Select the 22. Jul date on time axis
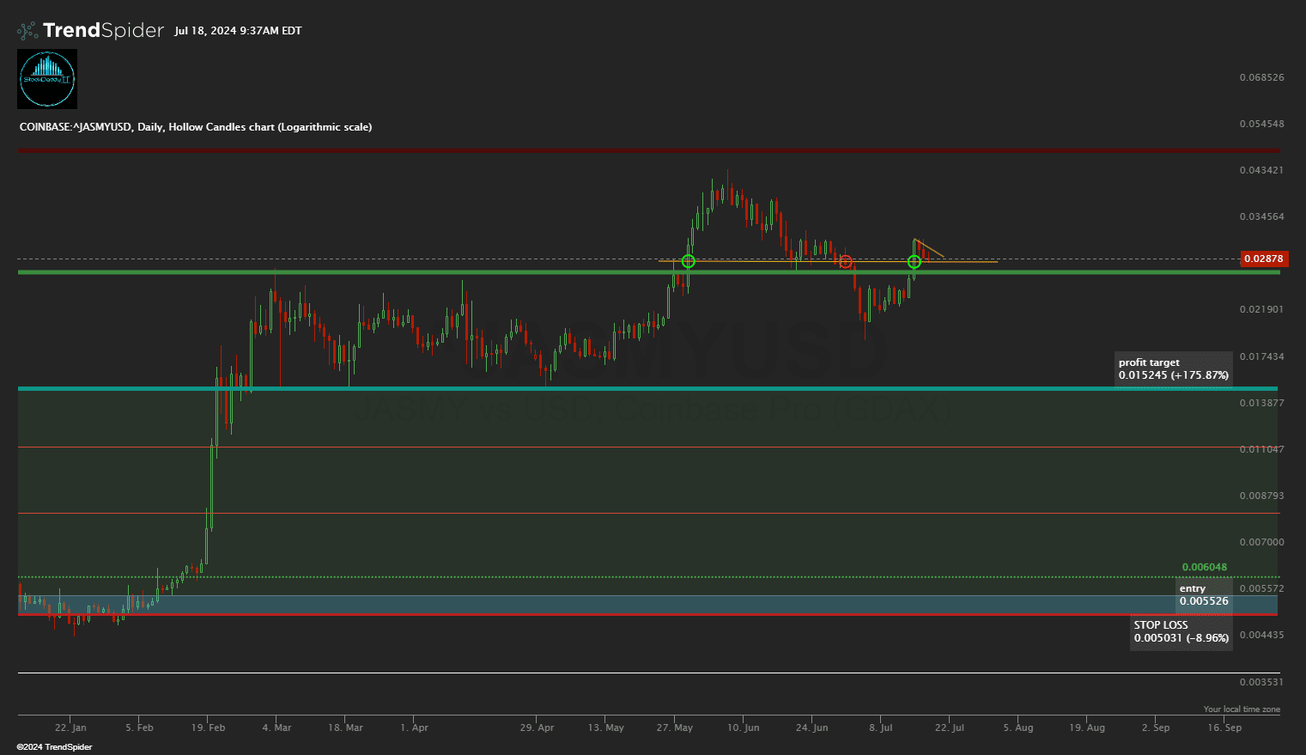Image resolution: width=1306 pixels, height=755 pixels. 950,728
